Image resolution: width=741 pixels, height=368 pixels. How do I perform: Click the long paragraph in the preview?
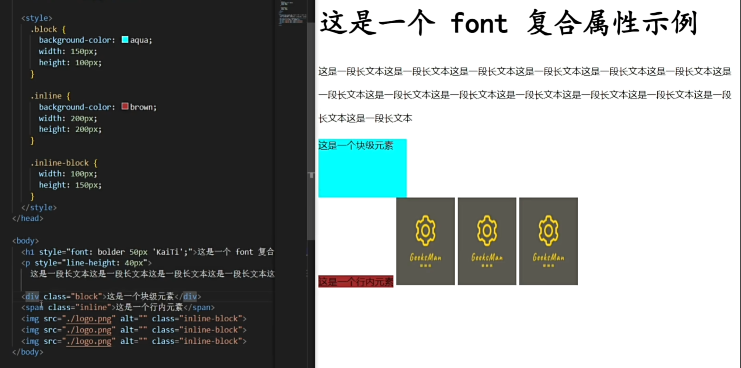525,95
